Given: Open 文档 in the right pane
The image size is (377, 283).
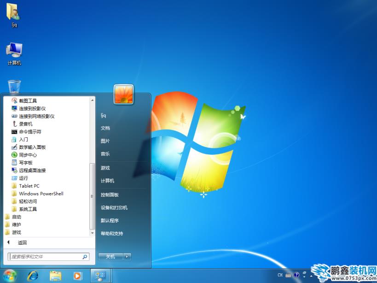Looking at the screenshot, I should click(x=105, y=128).
